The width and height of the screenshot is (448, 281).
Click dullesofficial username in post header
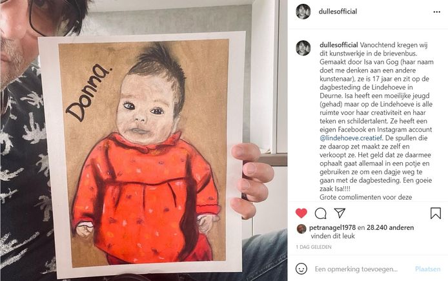[338, 12]
